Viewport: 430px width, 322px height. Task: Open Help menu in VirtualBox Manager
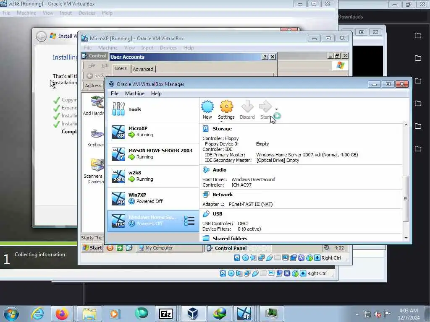pyautogui.click(x=156, y=93)
